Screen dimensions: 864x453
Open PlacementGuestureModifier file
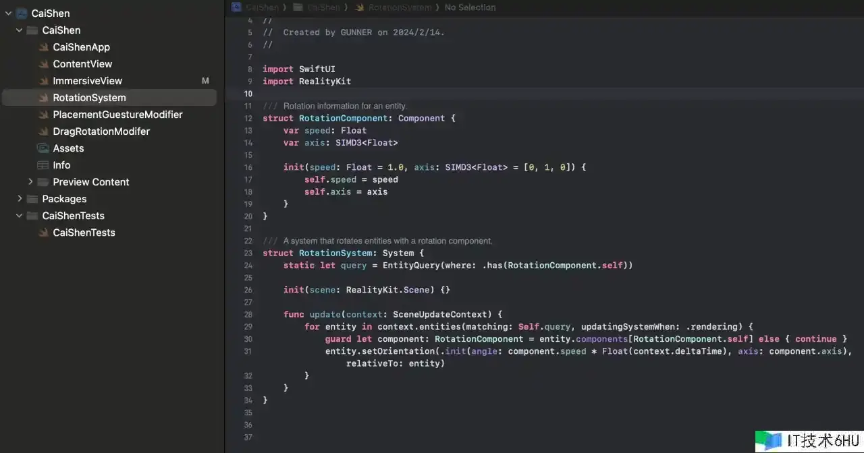click(x=117, y=115)
